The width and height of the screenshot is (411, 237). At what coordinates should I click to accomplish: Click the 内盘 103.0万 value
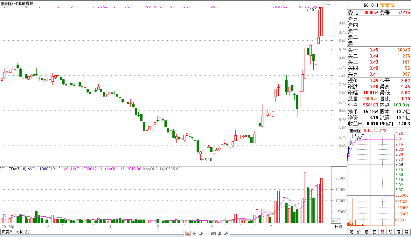pyautogui.click(x=402, y=105)
